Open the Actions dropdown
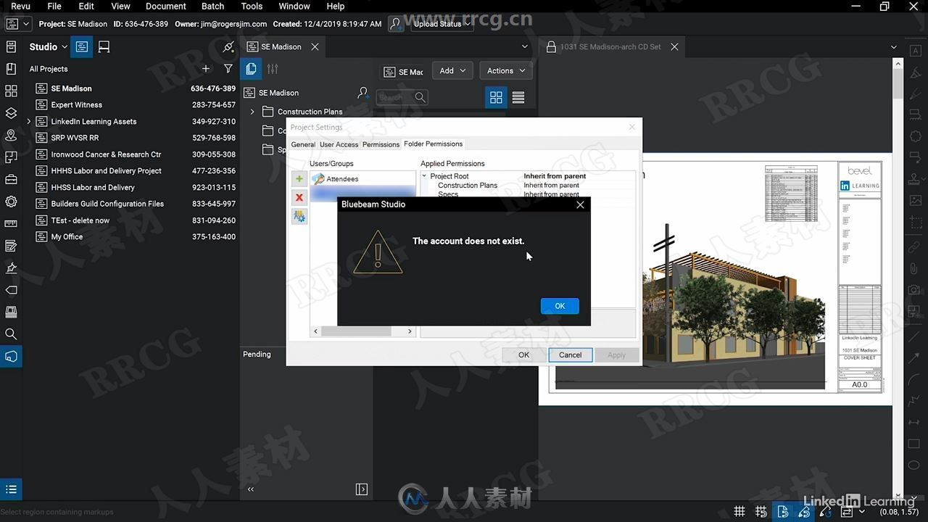This screenshot has height=522, width=928. (x=505, y=70)
